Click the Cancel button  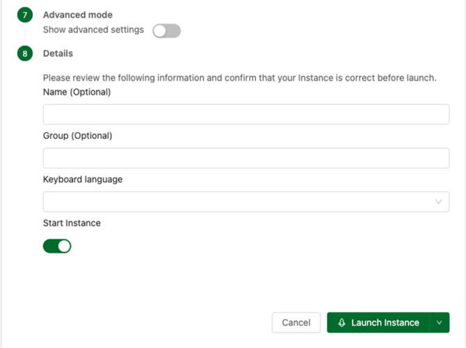pos(296,323)
